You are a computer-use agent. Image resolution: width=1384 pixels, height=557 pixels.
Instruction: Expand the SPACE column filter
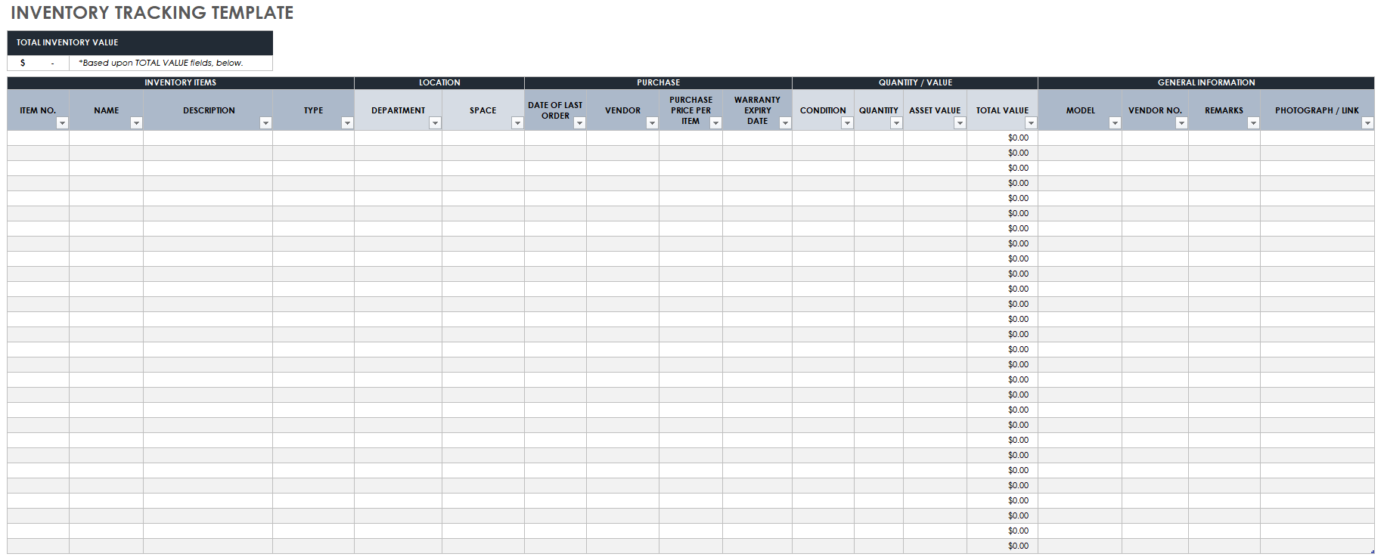[517, 123]
